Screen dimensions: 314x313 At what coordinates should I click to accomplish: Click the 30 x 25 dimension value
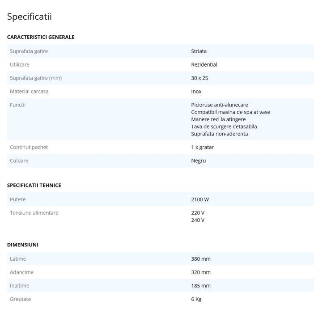tap(199, 78)
